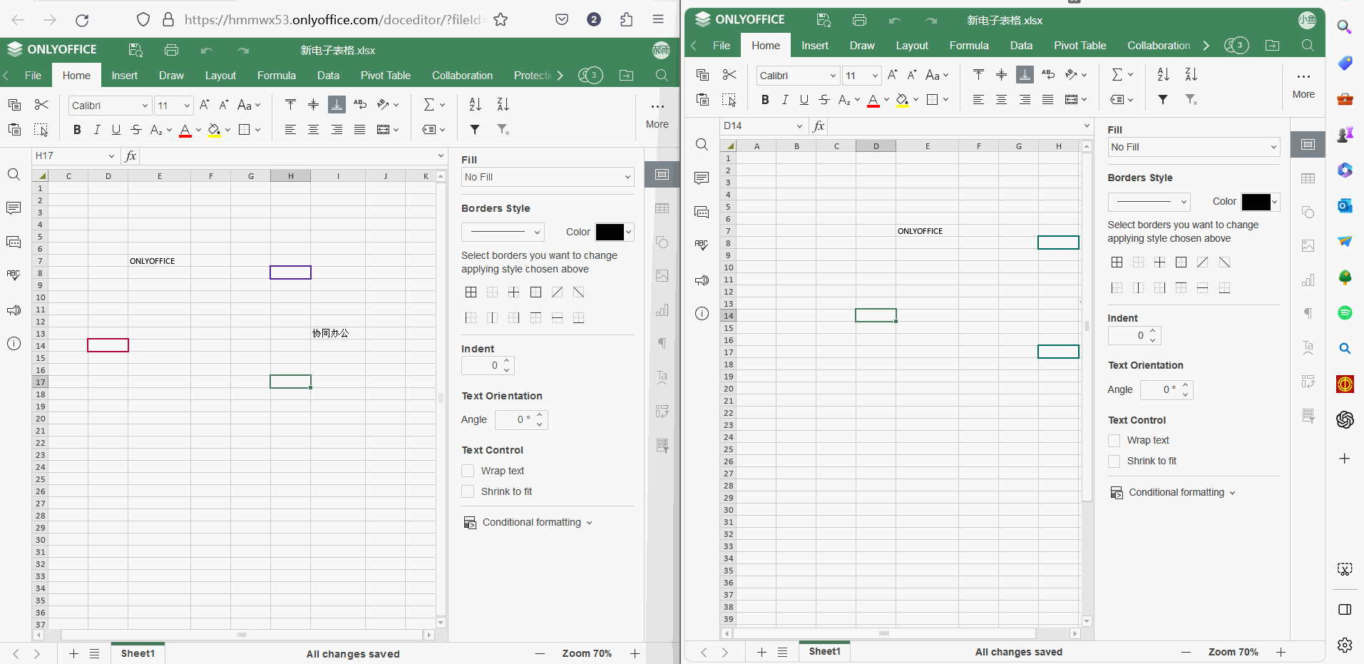The width and height of the screenshot is (1364, 664).
Task: Click browser URL address bar
Action: (335, 20)
